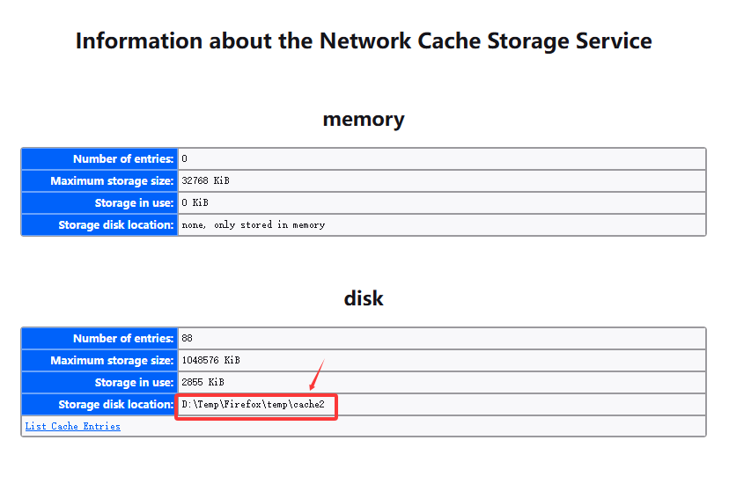Click disk Maximum storage size label

tap(112, 360)
